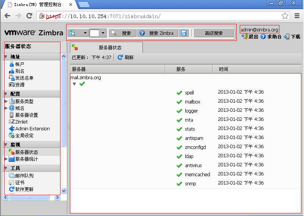Image resolution: width=304 pixels, height=216 pixels.
Task: Open Zimlet item in 配置 section
Action: 18,122
